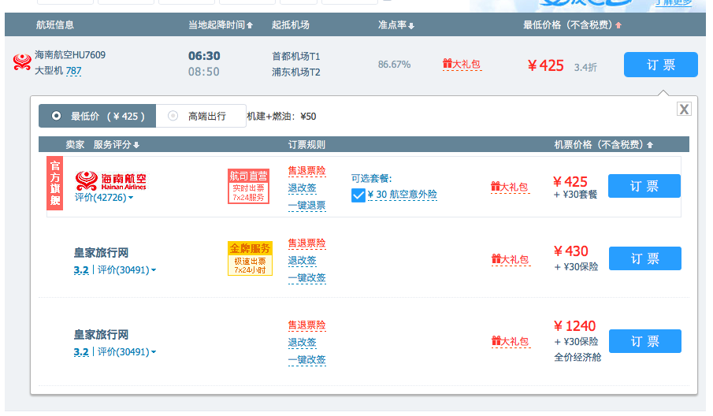
Task: Click 大礼包 gift icon in ¥430 row
Action: click(x=511, y=259)
